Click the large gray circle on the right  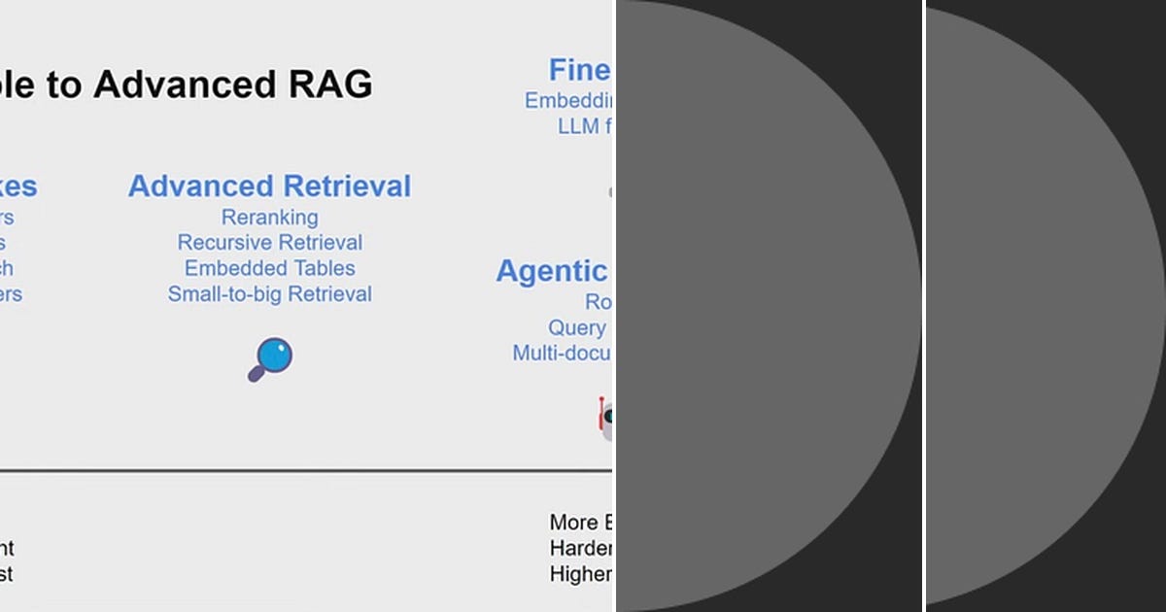point(768,306)
